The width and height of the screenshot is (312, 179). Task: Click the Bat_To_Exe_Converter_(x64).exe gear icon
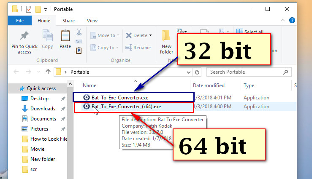(x=87, y=106)
